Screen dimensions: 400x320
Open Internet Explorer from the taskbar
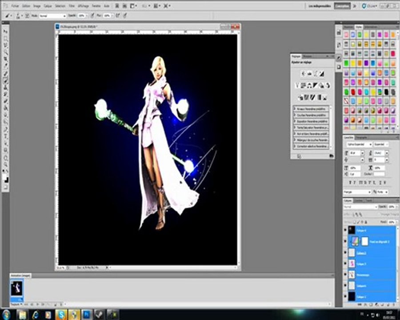(36, 314)
